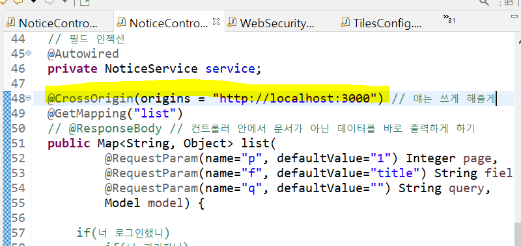521x246 pixels.
Task: Click the Java file icon on WebSecurity tab
Action: (x=232, y=22)
